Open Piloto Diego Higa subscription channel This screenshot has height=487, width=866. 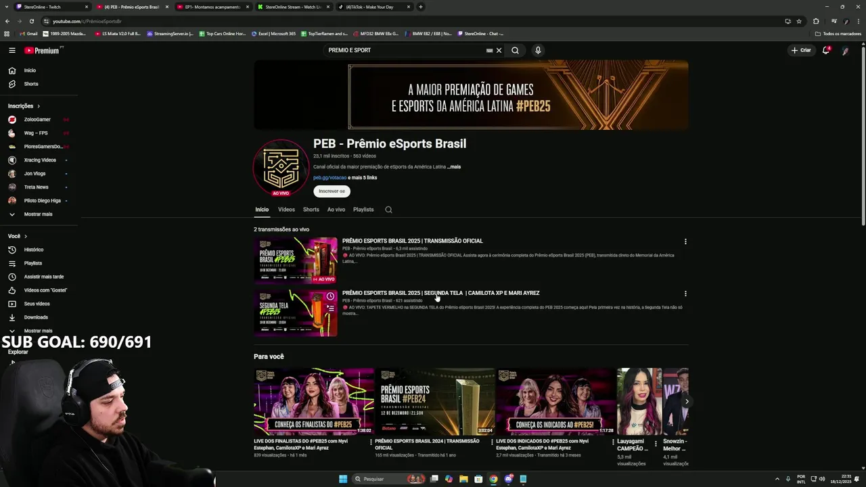pyautogui.click(x=42, y=201)
